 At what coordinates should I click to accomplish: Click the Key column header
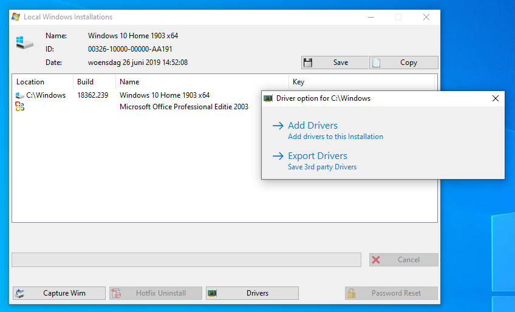pos(361,82)
